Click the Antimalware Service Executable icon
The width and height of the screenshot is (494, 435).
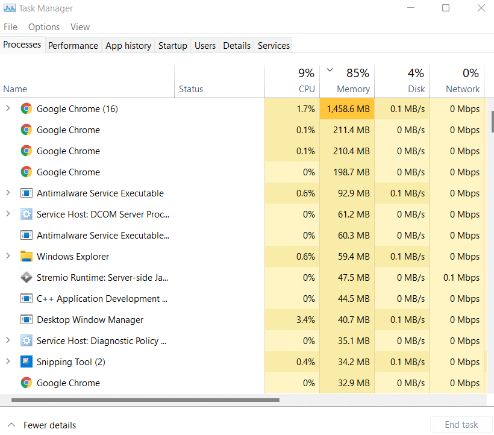pyautogui.click(x=26, y=193)
